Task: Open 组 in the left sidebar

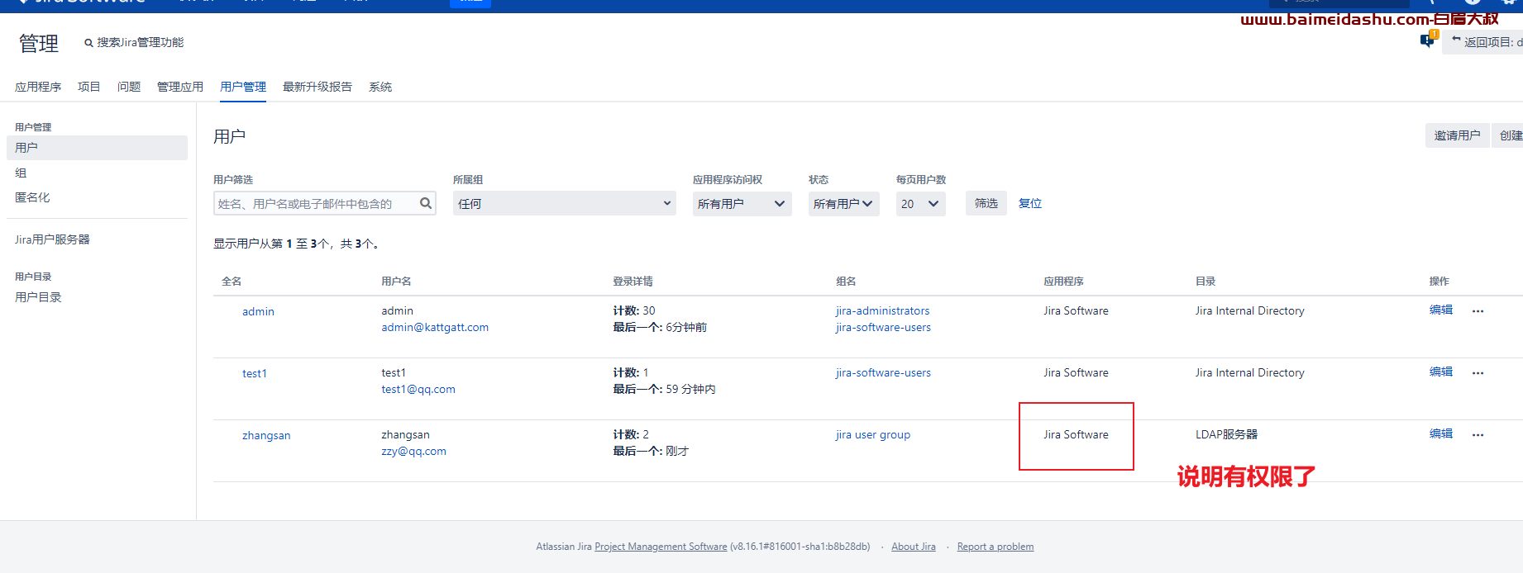Action: [21, 173]
